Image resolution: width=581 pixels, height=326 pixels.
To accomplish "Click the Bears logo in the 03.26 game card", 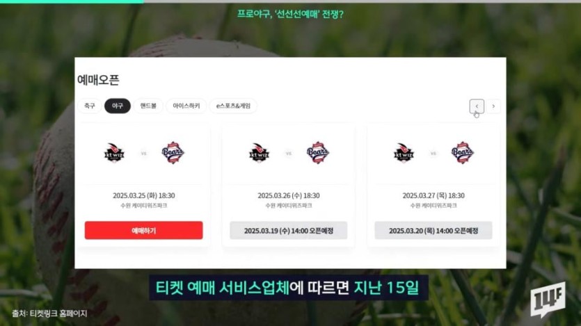I will pos(318,152).
